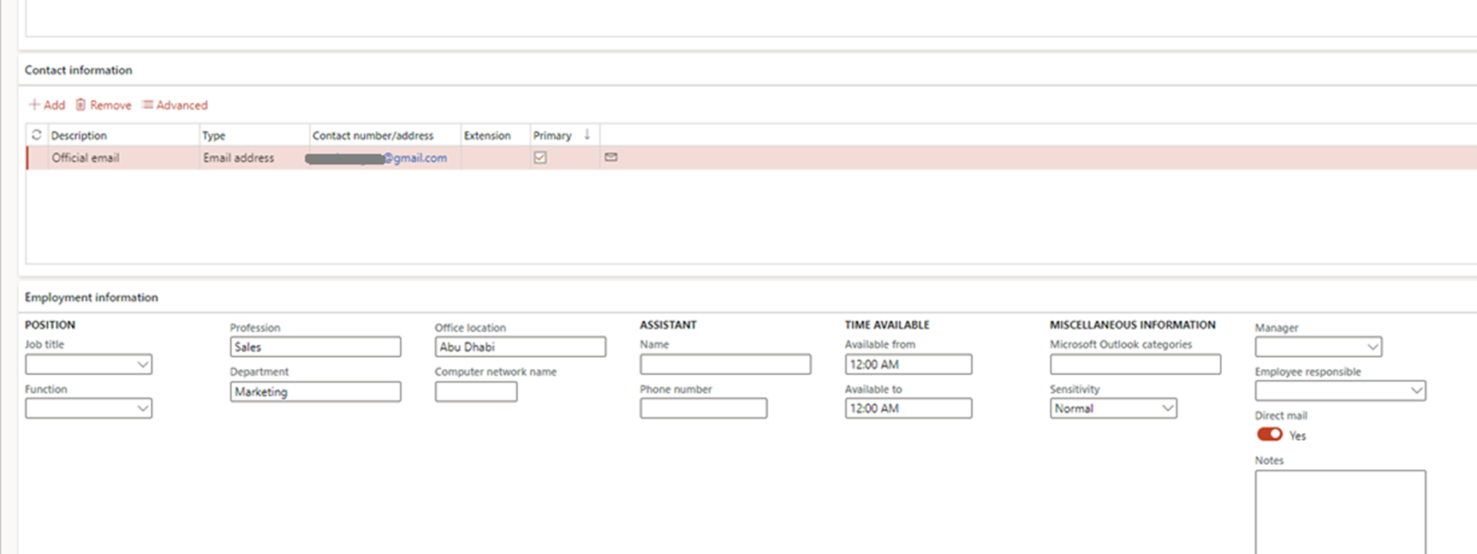Viewport: 1477px width, 554px height.
Task: Open the Sensitivity dropdown
Action: pos(1167,409)
